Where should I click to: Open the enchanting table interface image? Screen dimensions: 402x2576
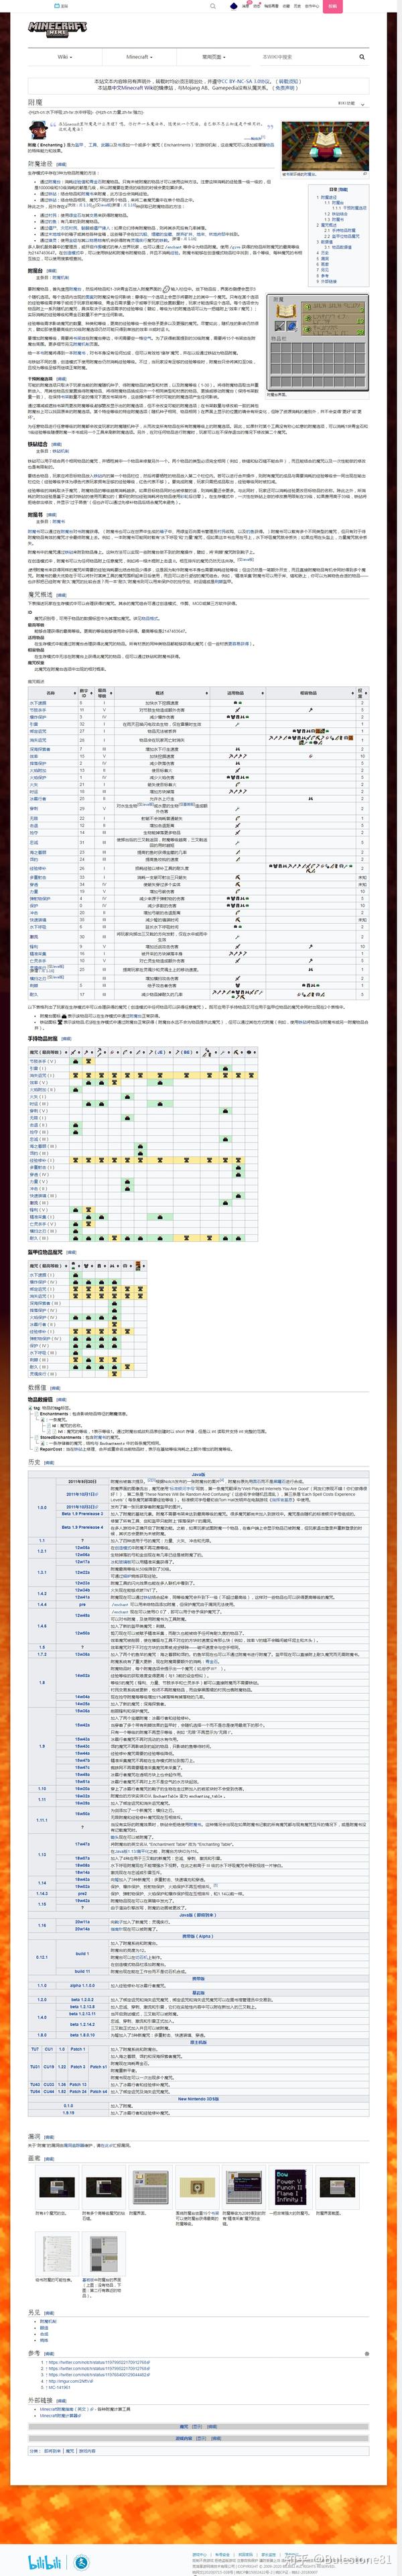pyautogui.click(x=319, y=342)
